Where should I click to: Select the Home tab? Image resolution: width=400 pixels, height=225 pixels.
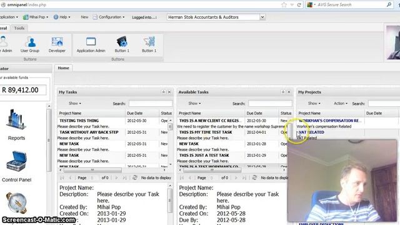point(63,68)
